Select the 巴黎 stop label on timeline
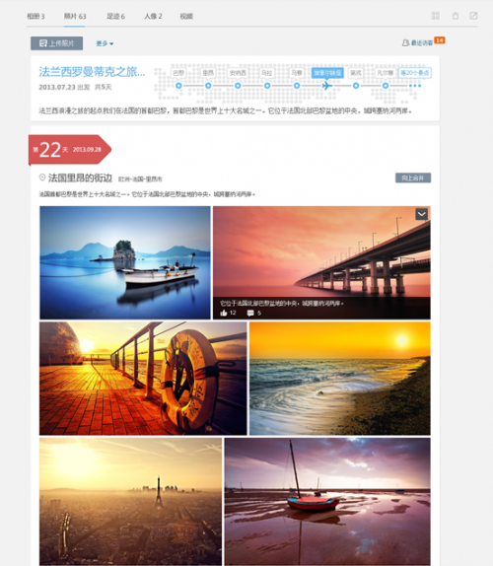The image size is (493, 566). click(178, 73)
